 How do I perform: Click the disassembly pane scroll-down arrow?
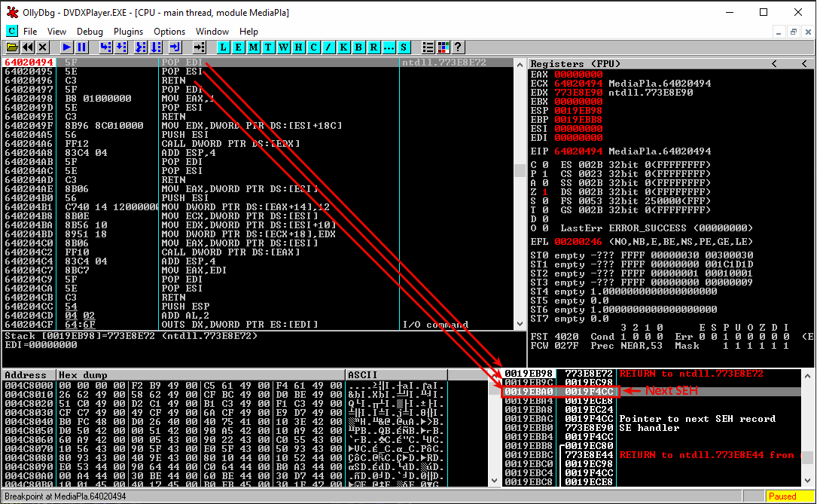tap(520, 324)
